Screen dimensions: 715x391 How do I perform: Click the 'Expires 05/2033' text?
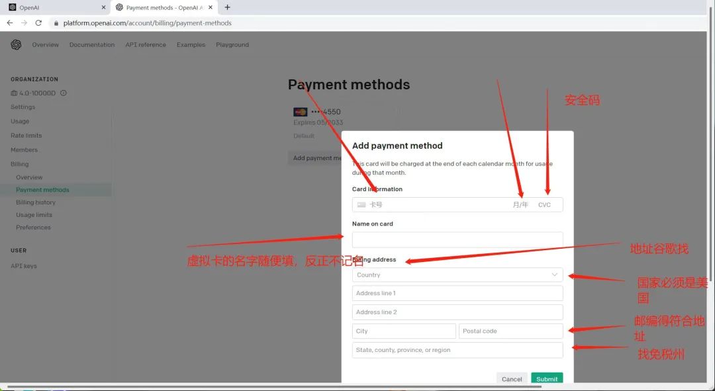(x=318, y=122)
